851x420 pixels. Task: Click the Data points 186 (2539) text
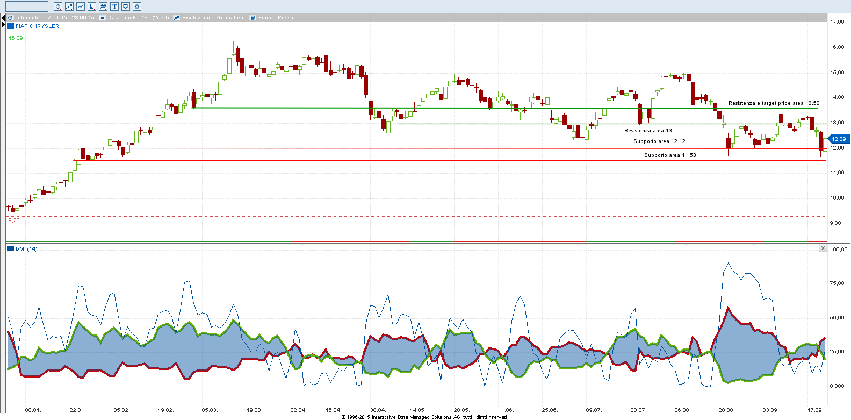(139, 18)
